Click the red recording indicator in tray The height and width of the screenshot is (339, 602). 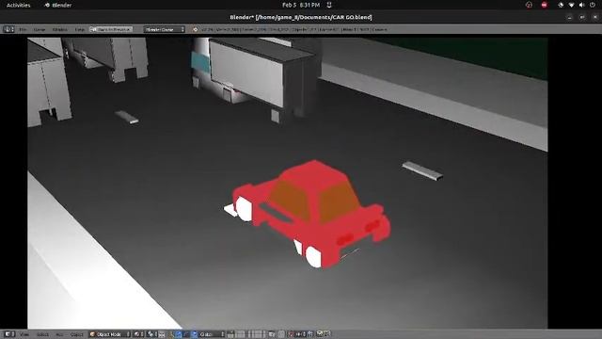pyautogui.click(x=545, y=5)
